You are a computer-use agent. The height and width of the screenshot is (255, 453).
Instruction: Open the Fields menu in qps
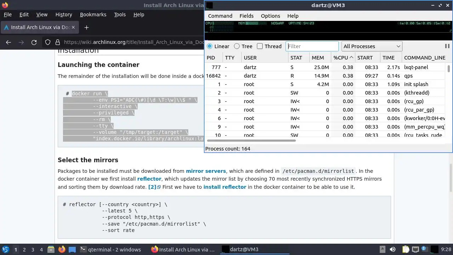(246, 16)
